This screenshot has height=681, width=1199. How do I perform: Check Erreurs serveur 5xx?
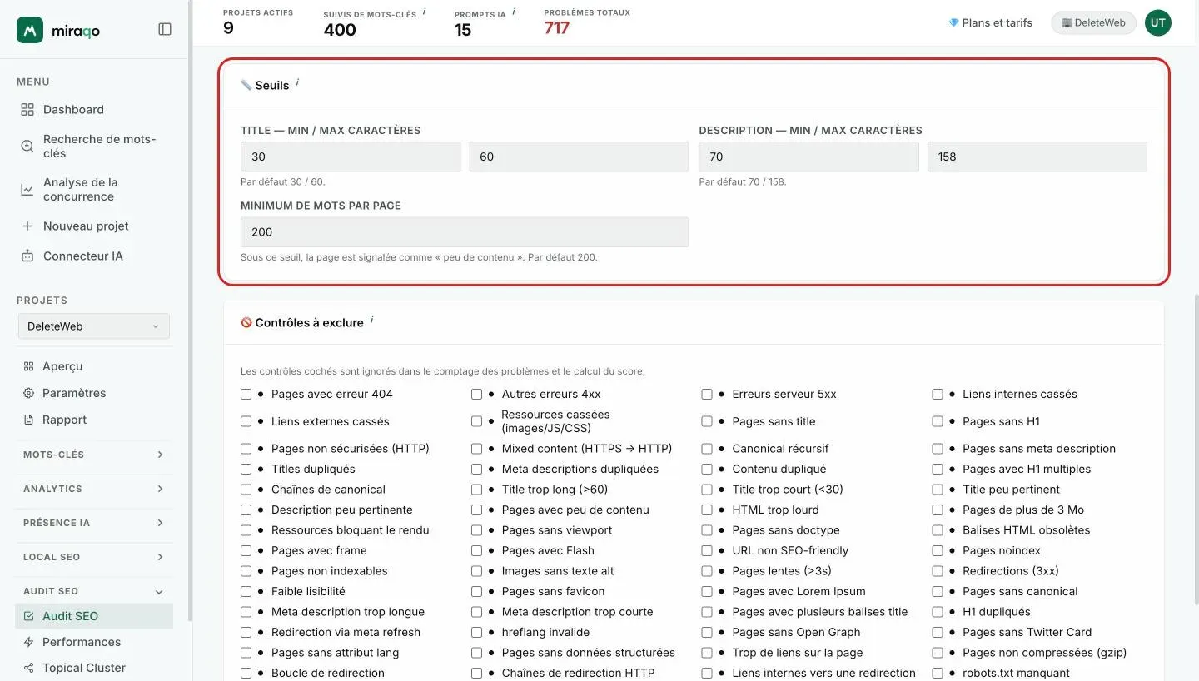click(x=707, y=394)
